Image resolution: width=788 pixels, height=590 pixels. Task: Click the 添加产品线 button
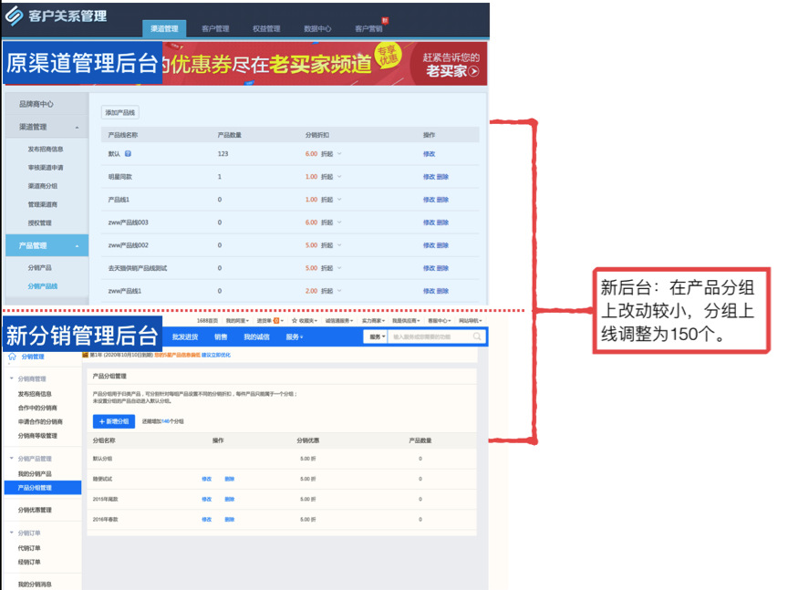[x=119, y=112]
